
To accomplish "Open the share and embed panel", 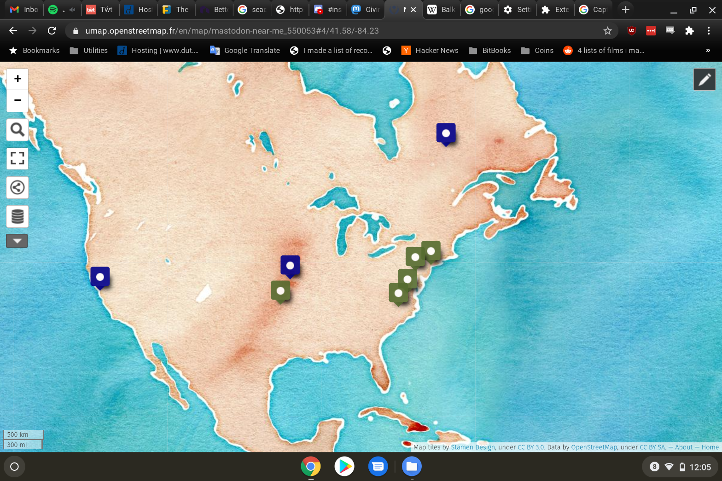I will (17, 188).
